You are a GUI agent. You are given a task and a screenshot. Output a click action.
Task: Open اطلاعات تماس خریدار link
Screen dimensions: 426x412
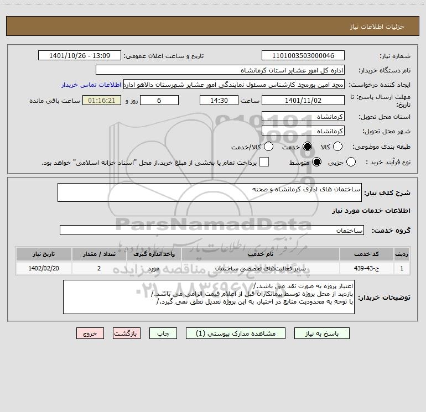pos(91,85)
